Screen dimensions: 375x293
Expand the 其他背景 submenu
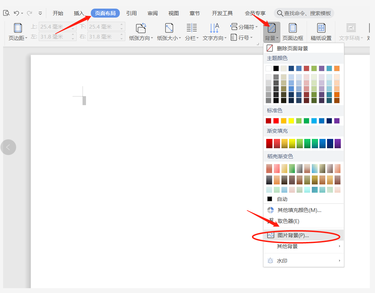point(304,246)
